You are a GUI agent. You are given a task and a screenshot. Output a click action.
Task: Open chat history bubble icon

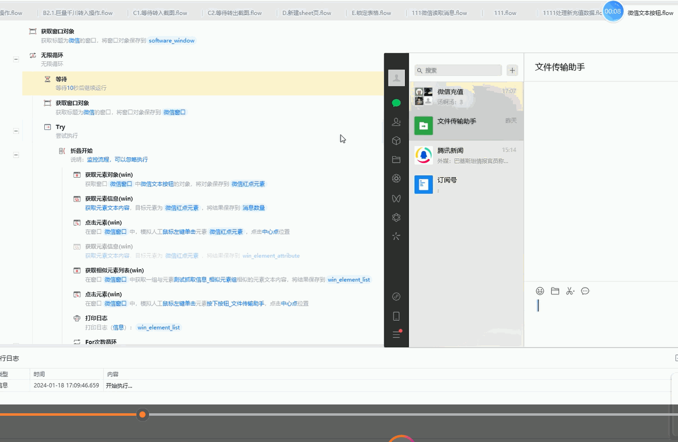tap(585, 291)
